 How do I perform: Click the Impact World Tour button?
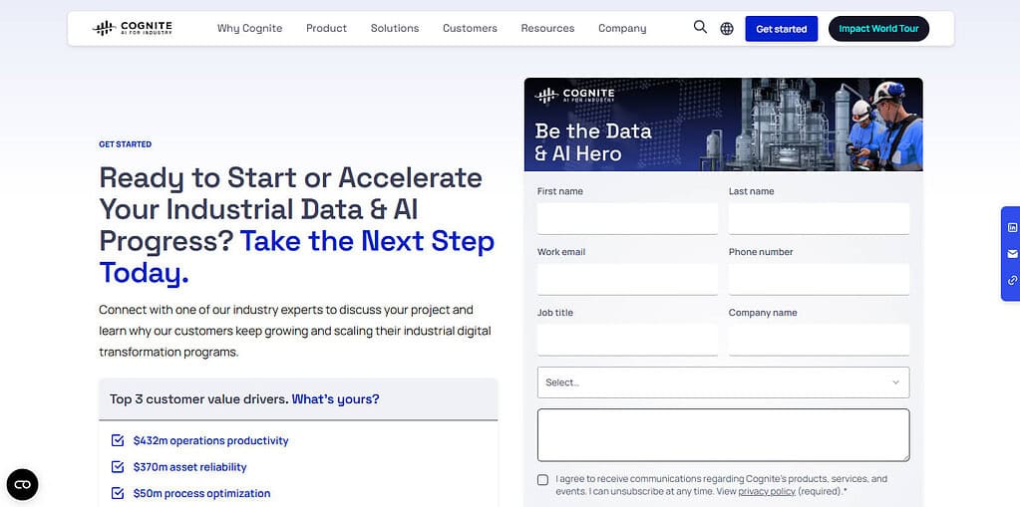[x=878, y=29]
